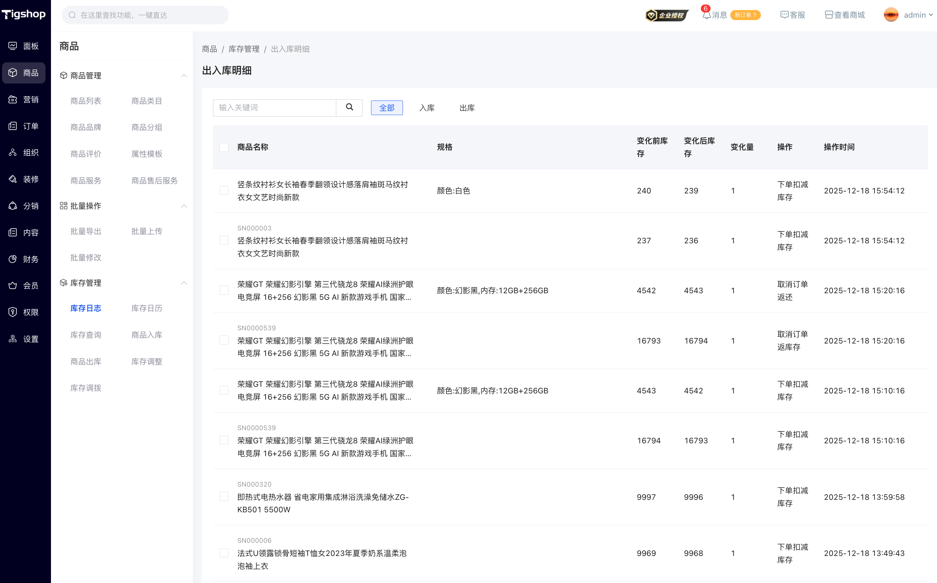Switch to the 入库 filter tab
Viewport: 937px width, 583px height.
coord(427,108)
